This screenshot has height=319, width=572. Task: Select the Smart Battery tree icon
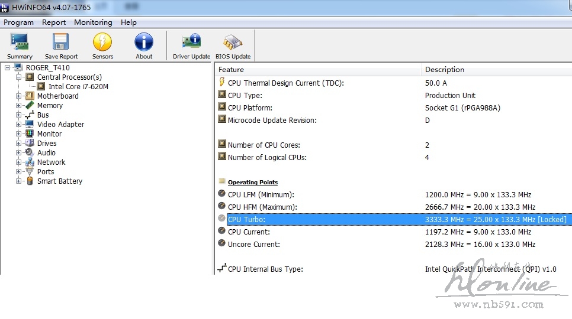pos(30,181)
